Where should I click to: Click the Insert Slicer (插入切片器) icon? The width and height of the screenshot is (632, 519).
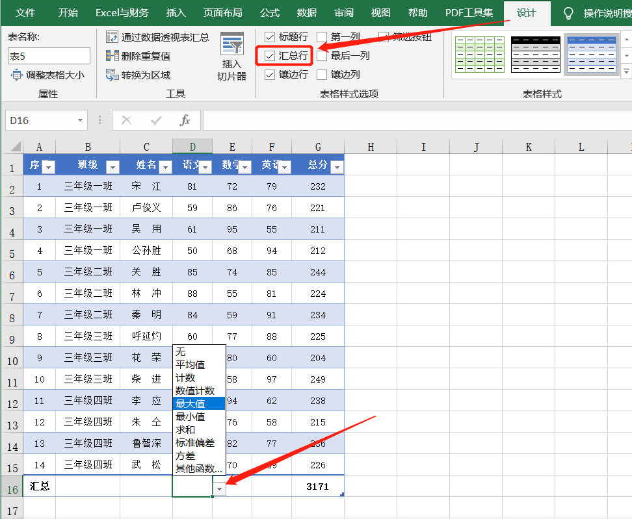click(232, 47)
